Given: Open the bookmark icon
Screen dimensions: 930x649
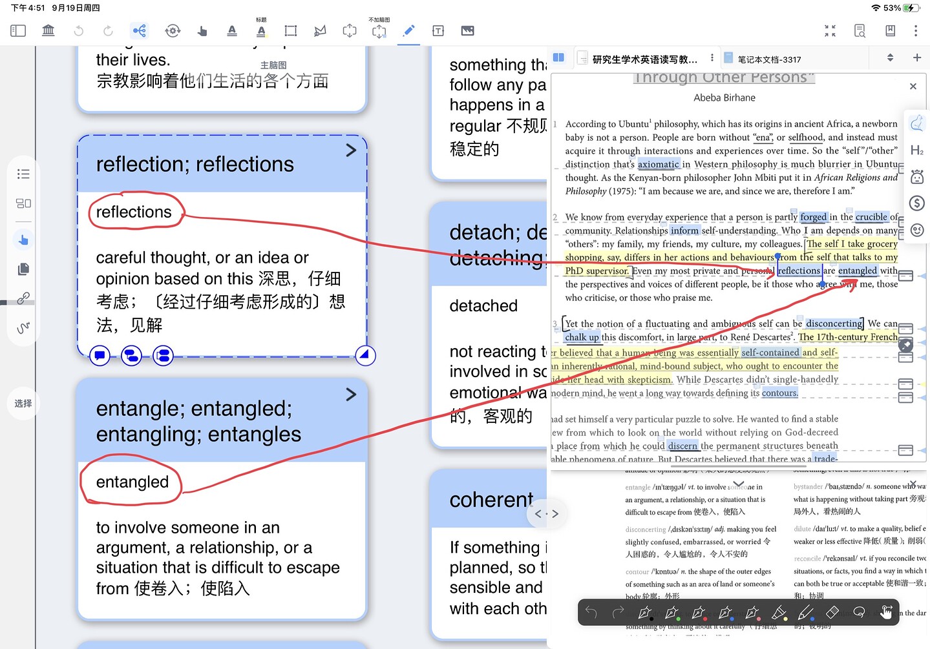Looking at the screenshot, I should 890,30.
